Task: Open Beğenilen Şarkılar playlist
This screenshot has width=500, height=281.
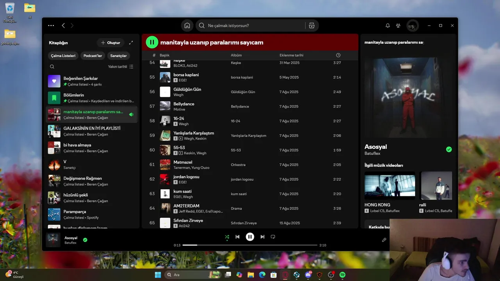Action: (x=92, y=81)
